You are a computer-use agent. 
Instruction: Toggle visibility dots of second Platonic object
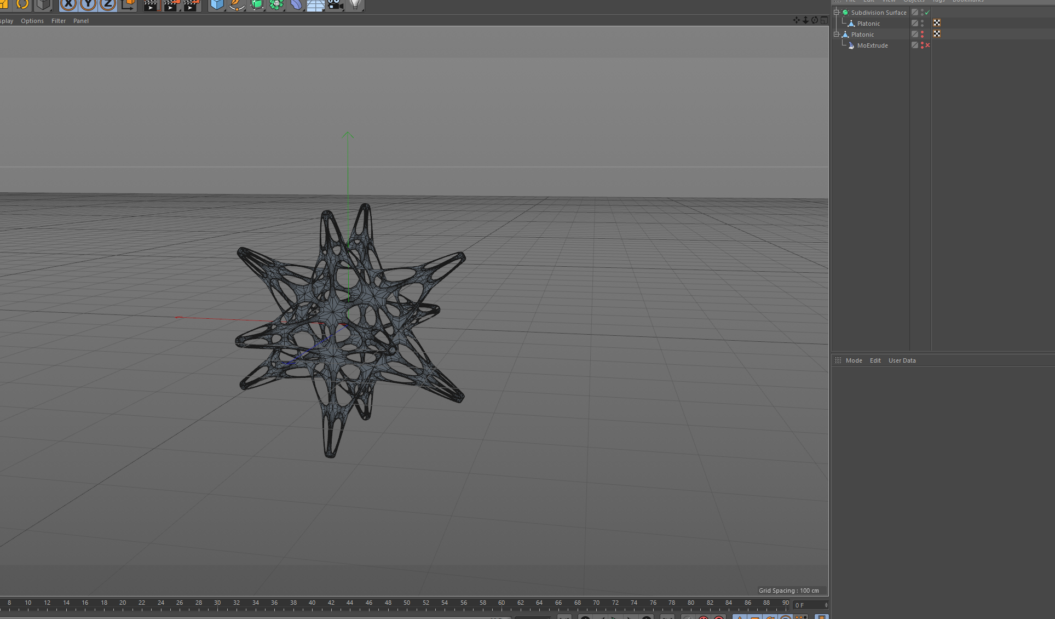point(922,35)
